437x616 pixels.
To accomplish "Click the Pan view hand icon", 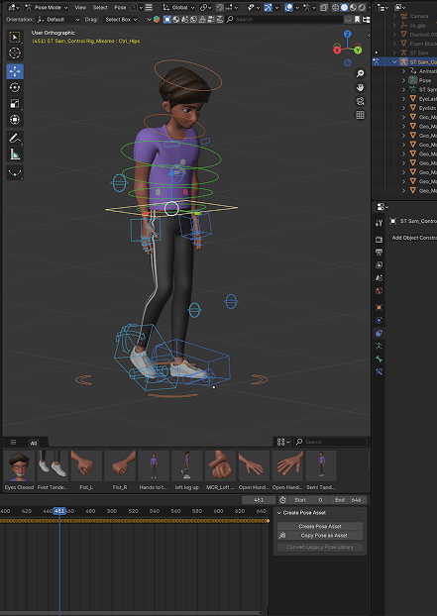I will click(360, 87).
